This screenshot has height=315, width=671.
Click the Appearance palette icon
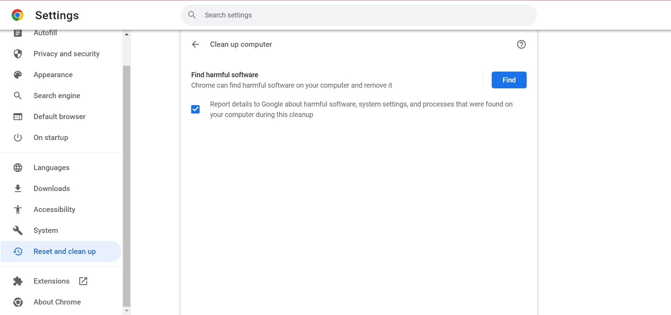pyautogui.click(x=18, y=75)
